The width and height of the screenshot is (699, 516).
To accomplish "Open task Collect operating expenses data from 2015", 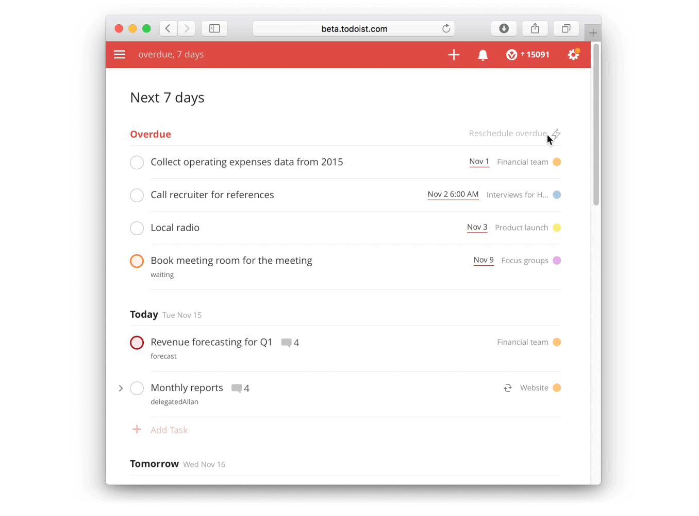I will point(246,162).
